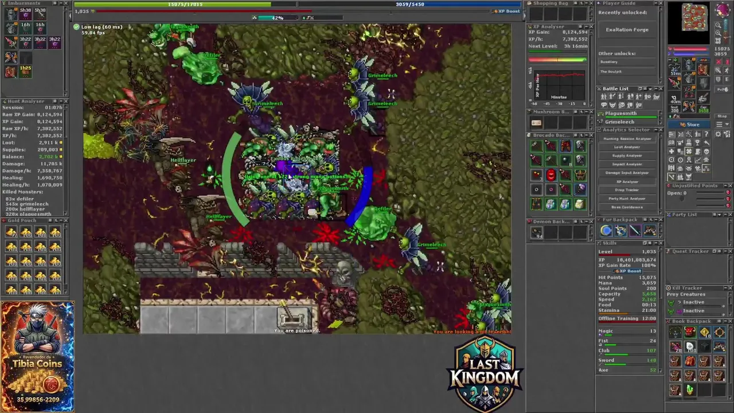The width and height of the screenshot is (734, 413).
Task: Click the helmet equipment slot
Action: click(x=689, y=64)
